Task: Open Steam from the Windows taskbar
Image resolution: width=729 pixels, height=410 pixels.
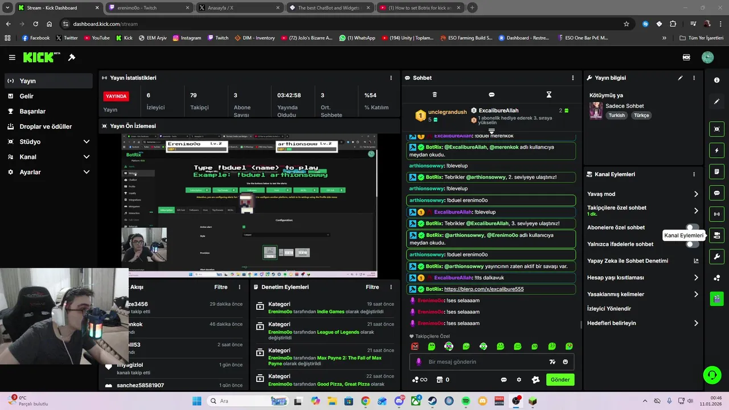Action: pyautogui.click(x=432, y=401)
